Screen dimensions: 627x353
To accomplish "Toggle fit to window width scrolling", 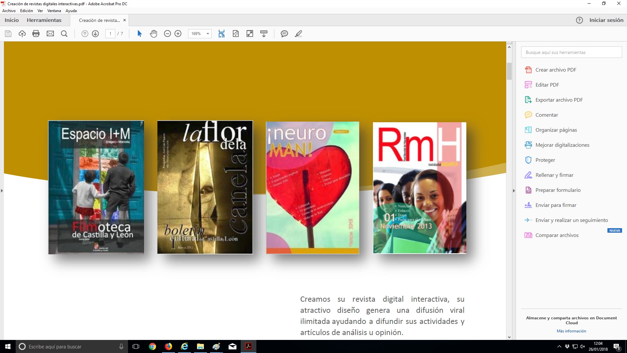I will (x=221, y=34).
